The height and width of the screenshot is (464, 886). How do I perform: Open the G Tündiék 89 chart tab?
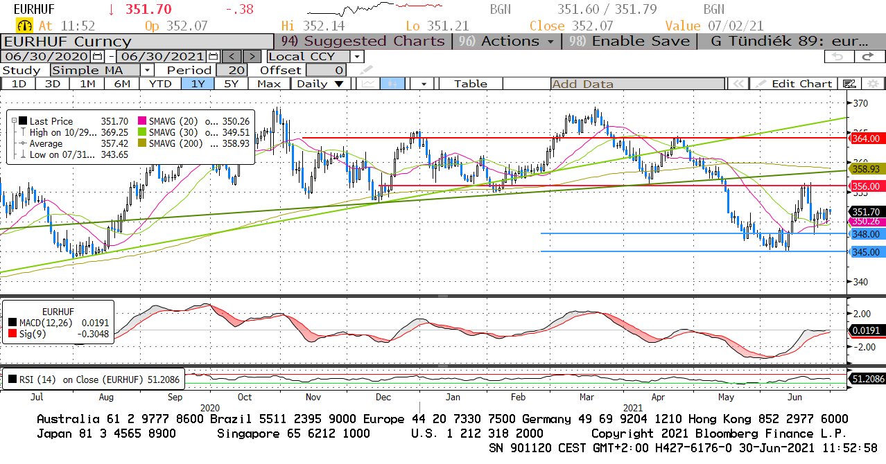(x=792, y=41)
